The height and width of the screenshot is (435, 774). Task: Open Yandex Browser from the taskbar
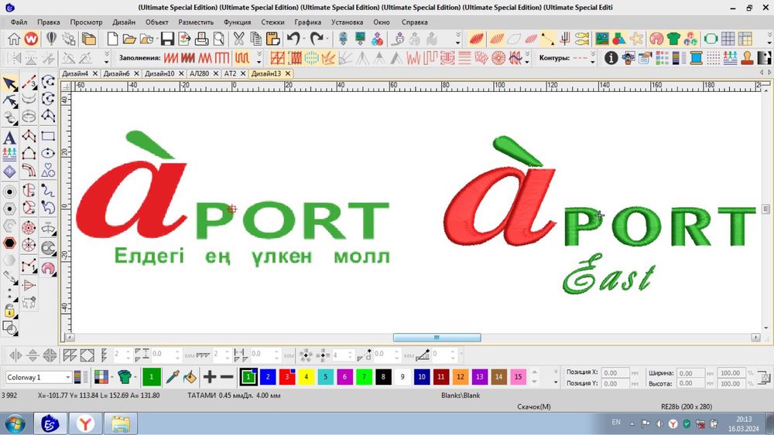[85, 423]
